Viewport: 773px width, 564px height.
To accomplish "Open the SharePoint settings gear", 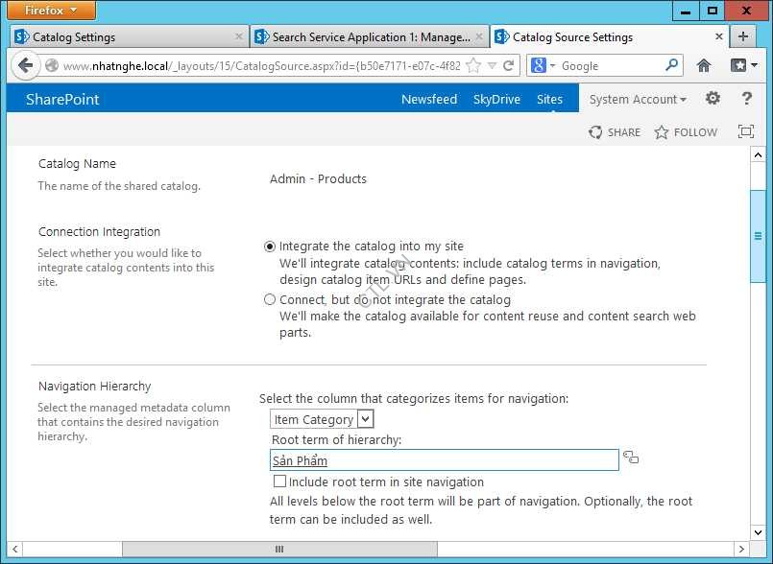I will click(x=713, y=99).
